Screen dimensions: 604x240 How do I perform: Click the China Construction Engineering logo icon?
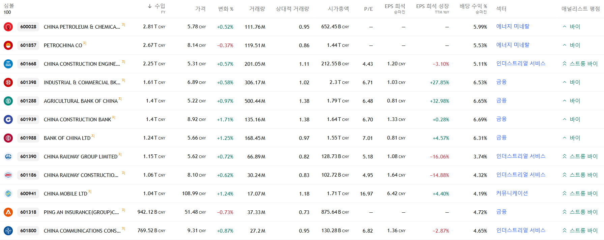click(8, 64)
